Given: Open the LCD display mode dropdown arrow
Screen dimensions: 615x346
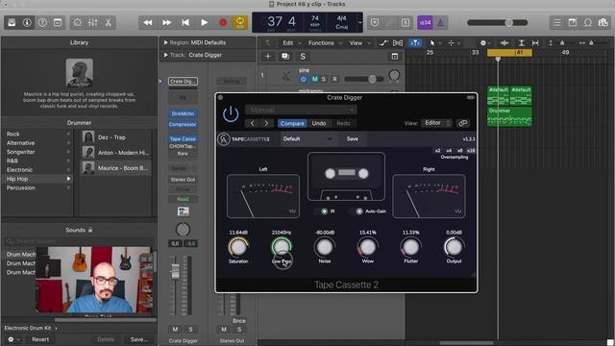Looking at the screenshot, I should (x=360, y=23).
